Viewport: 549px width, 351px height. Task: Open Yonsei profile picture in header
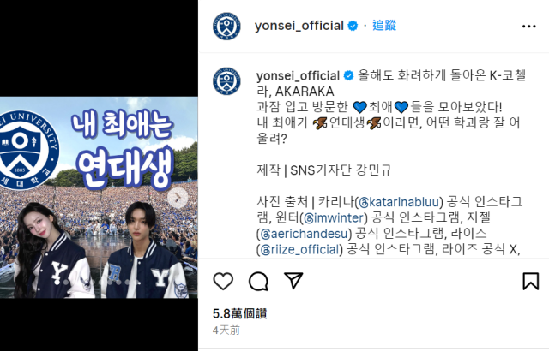tap(226, 27)
